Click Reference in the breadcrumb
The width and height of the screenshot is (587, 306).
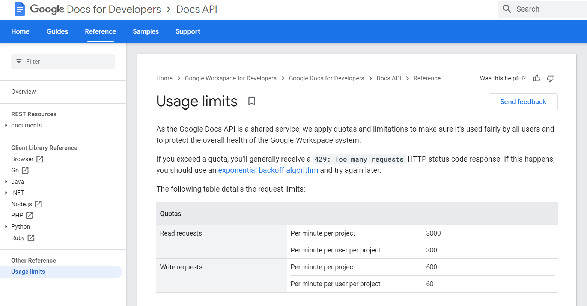427,78
